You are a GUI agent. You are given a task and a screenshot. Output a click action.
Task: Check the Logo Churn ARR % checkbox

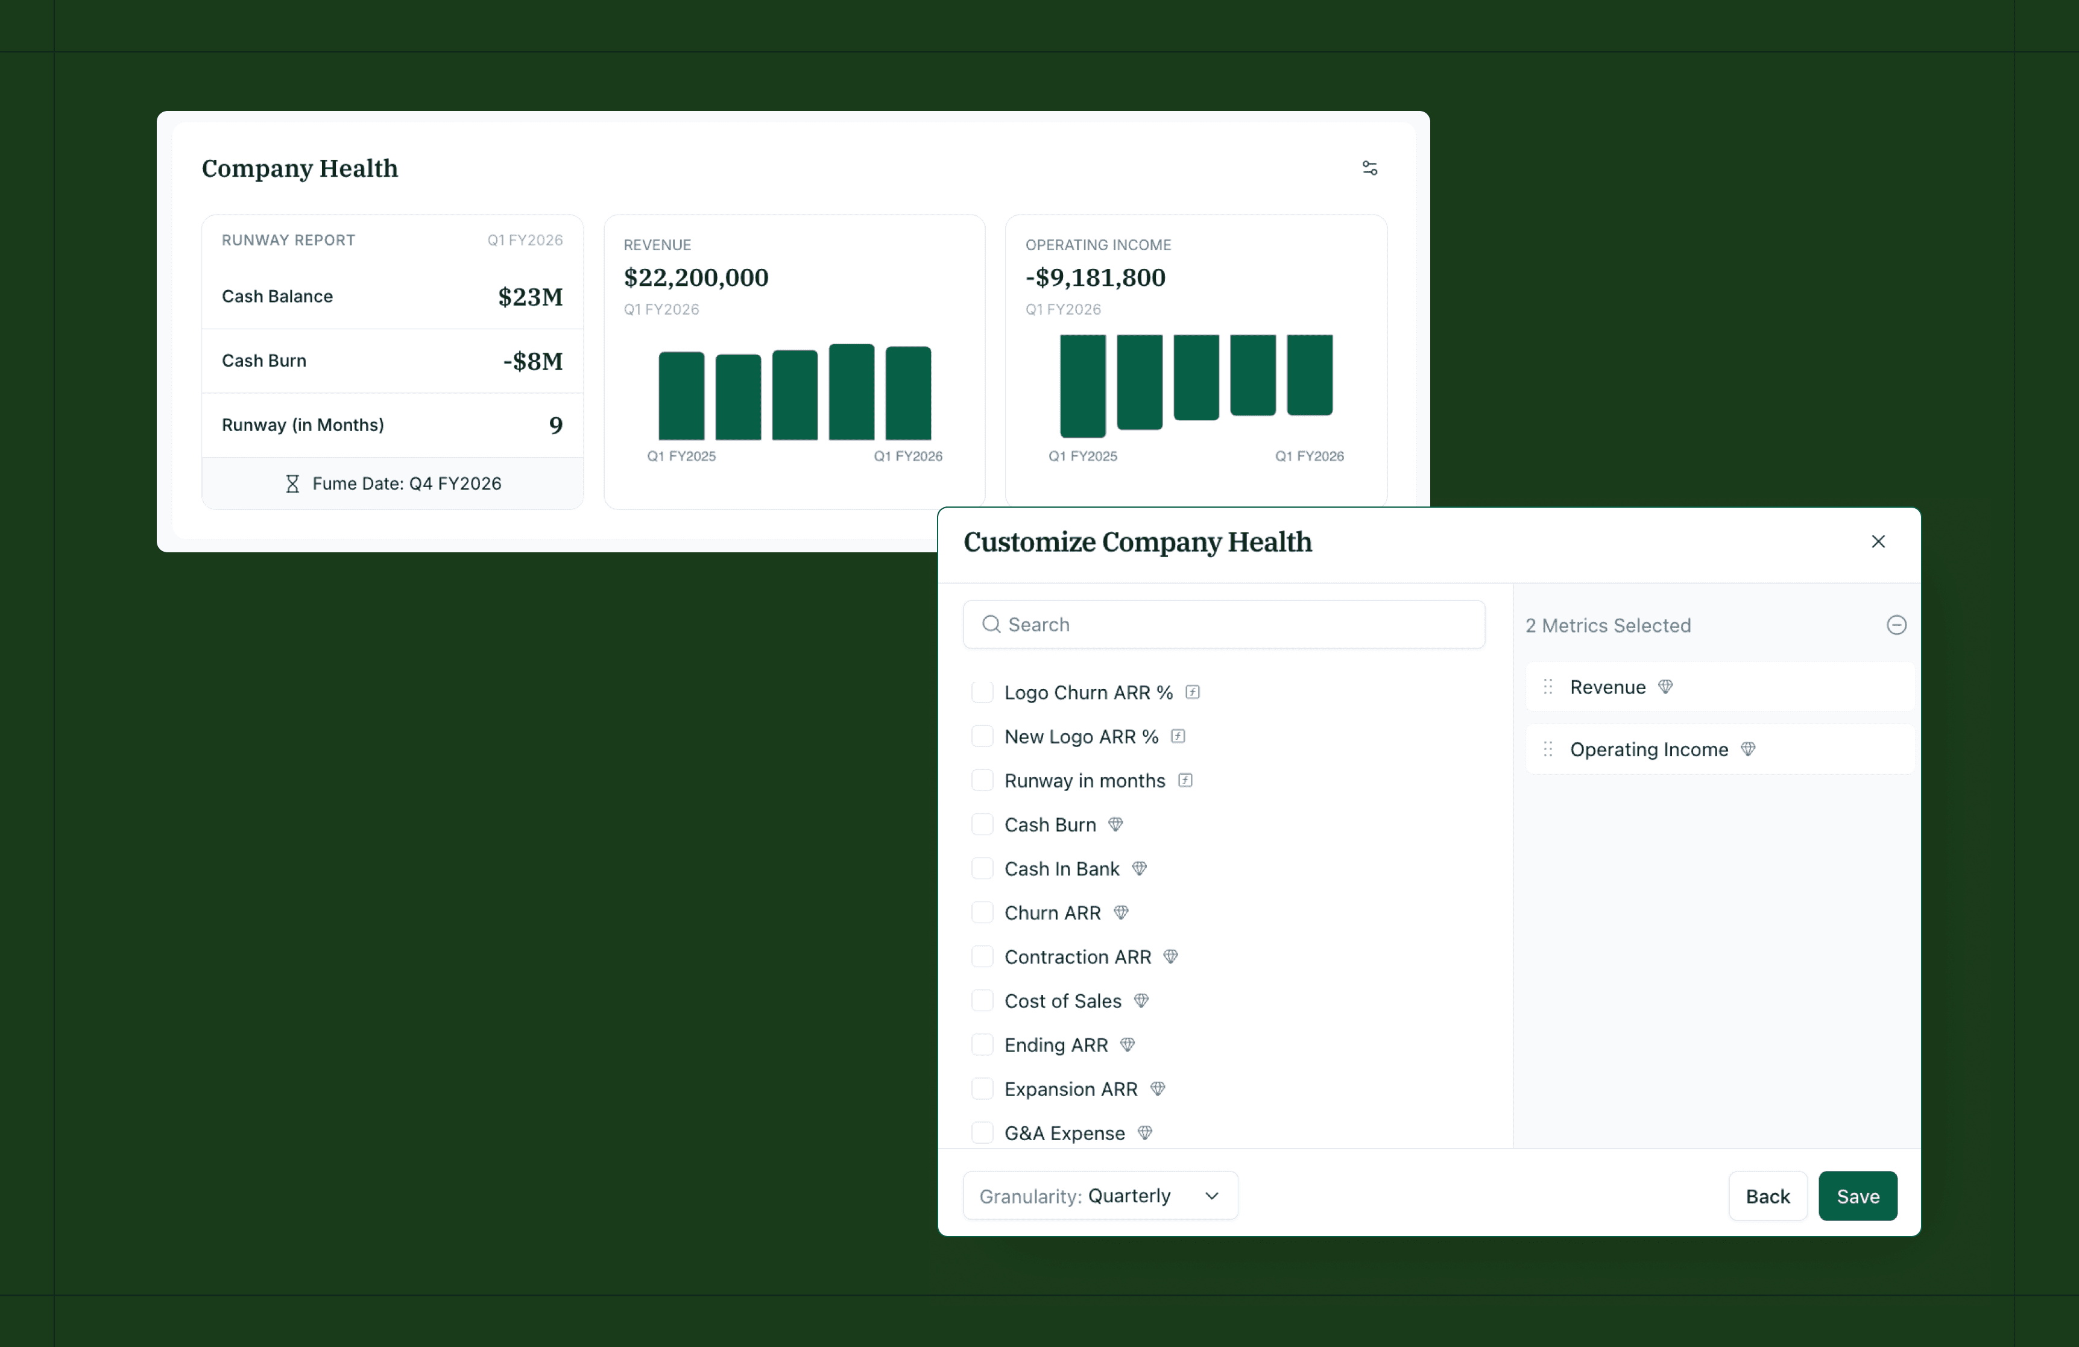coord(982,693)
